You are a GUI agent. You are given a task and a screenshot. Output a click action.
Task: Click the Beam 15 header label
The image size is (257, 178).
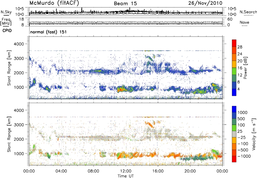coord(125,4)
